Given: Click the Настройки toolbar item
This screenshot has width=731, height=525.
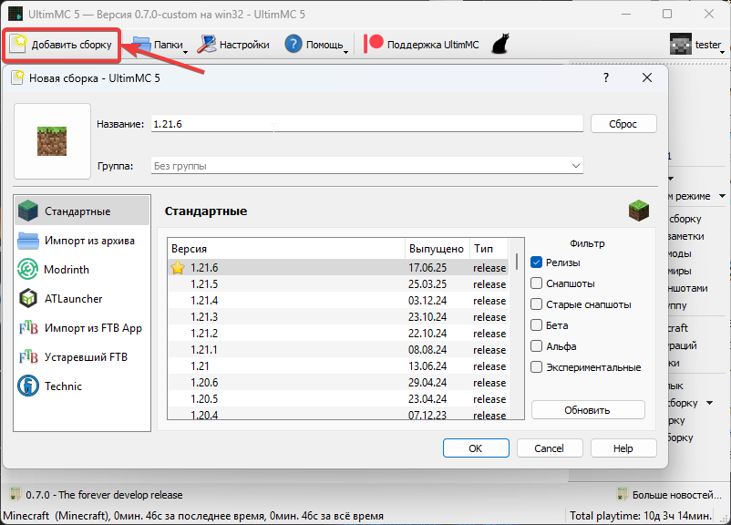Looking at the screenshot, I should [x=233, y=45].
